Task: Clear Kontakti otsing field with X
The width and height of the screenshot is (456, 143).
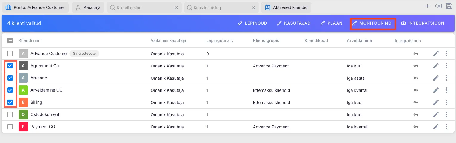Action: [253, 7]
